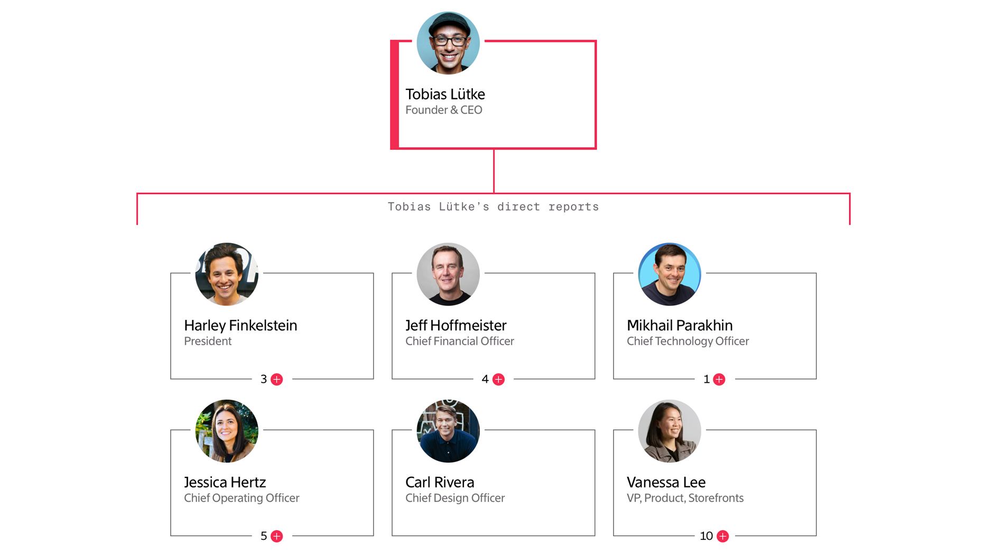Open the Harley Finkelstein name link
Image resolution: width=983 pixels, height=553 pixels.
(x=240, y=325)
